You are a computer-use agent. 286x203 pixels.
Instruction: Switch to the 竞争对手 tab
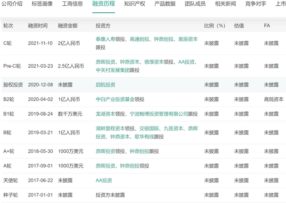coord(255,4)
